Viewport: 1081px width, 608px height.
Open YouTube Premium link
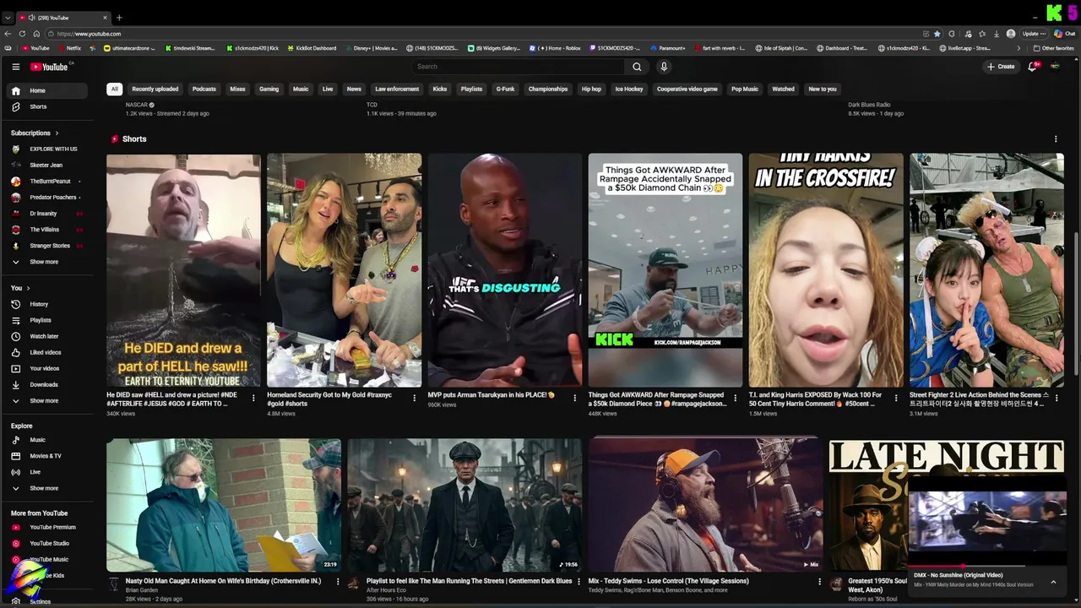coord(48,527)
